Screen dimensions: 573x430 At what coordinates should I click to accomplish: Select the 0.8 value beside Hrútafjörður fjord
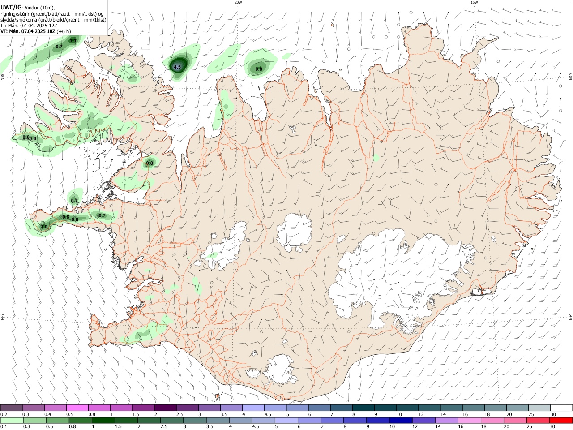(150, 163)
